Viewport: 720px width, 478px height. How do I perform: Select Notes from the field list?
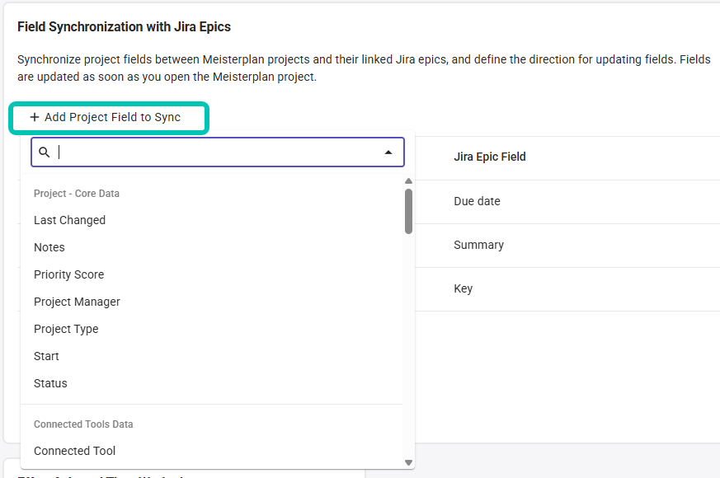click(211, 247)
